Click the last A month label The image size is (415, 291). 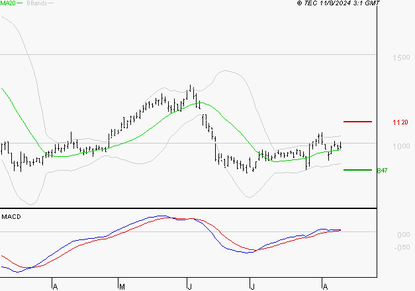(x=325, y=287)
